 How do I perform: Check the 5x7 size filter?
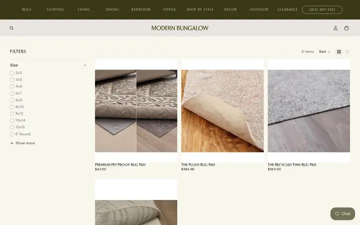[x=12, y=93]
